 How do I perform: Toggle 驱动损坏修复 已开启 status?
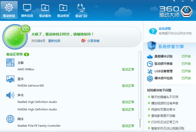(186, 64)
